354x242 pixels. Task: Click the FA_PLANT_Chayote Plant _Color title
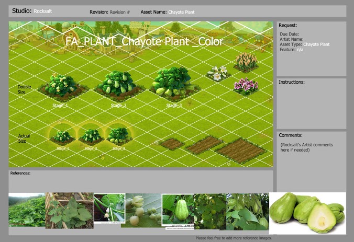click(x=144, y=41)
